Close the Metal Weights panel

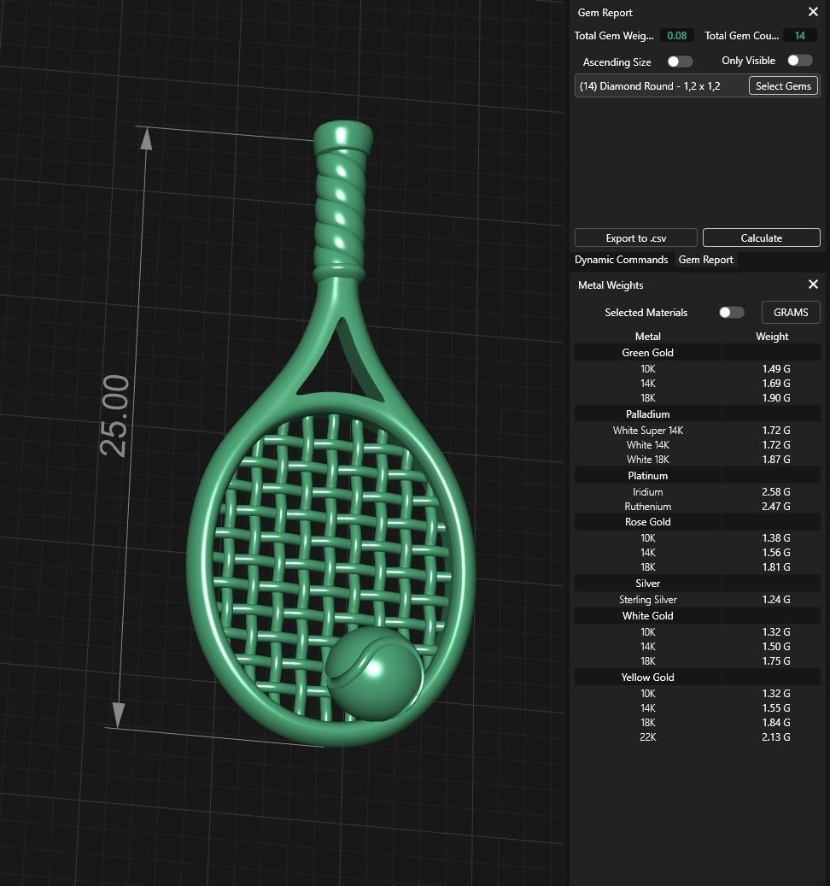[813, 285]
